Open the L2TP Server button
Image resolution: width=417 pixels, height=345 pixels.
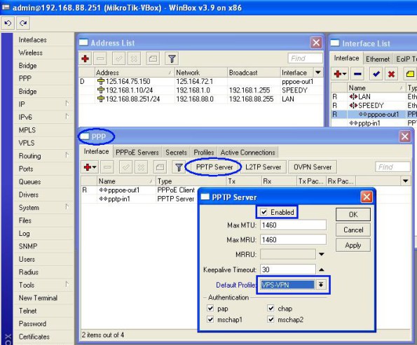tap(263, 167)
